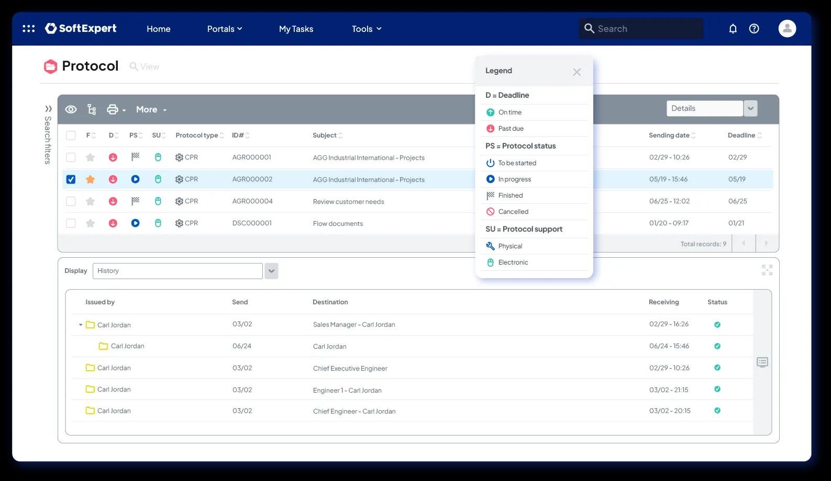Click the comment panel icon beside history table
The width and height of the screenshot is (831, 481).
click(762, 362)
